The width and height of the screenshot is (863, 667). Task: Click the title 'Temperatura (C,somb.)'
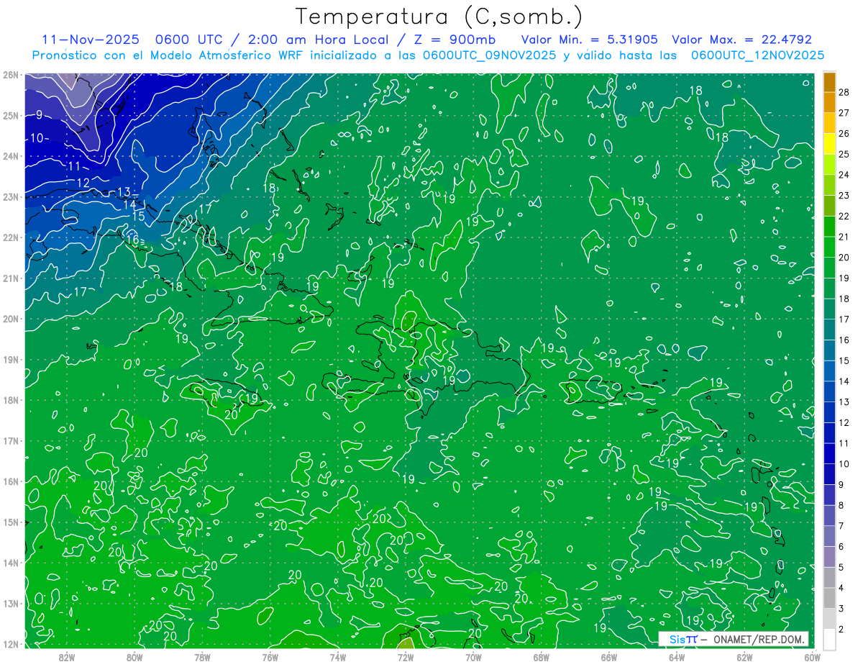pos(439,17)
